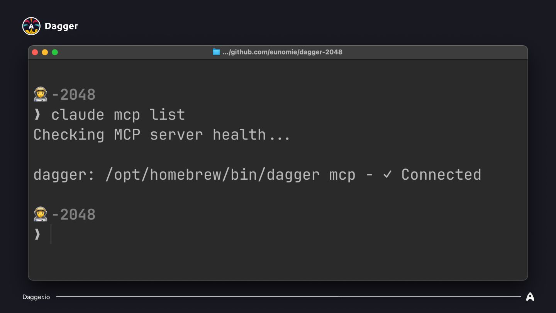Click 'Checking MCP server health...' line

coord(162,135)
